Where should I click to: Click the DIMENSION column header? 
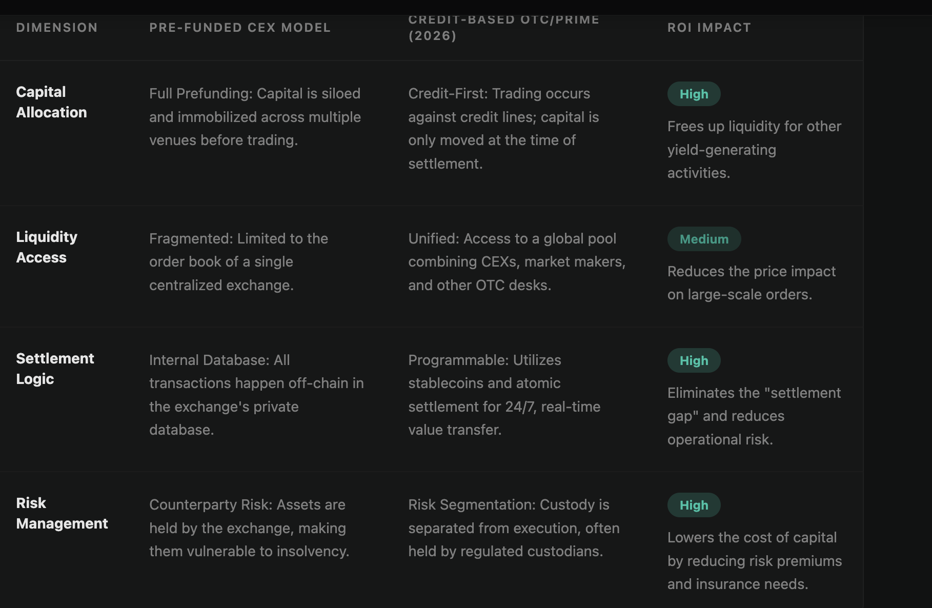click(57, 28)
